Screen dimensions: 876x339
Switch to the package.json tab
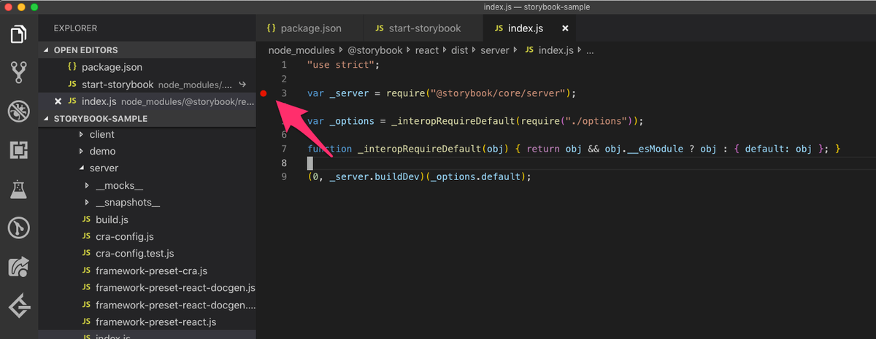pos(310,28)
